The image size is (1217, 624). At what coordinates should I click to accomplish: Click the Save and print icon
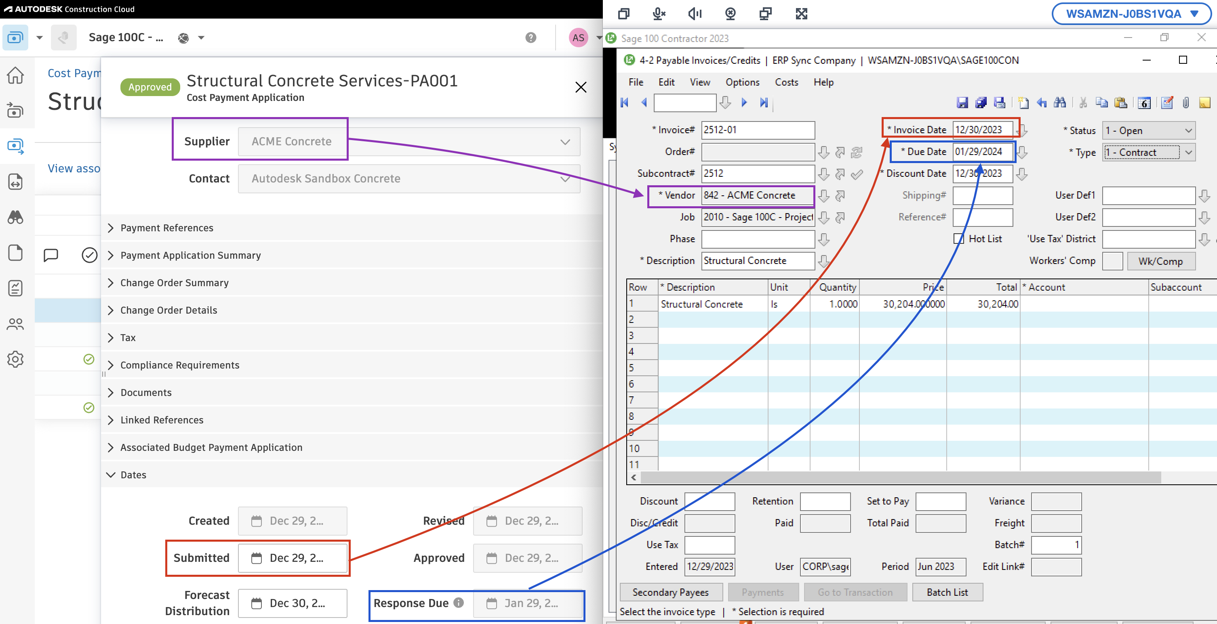tap(999, 103)
